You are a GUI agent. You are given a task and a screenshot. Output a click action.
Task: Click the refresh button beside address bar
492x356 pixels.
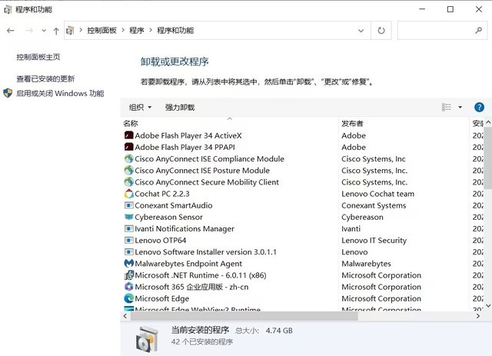point(381,31)
